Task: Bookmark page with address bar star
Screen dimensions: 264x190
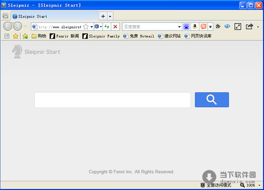Action: pos(86,26)
